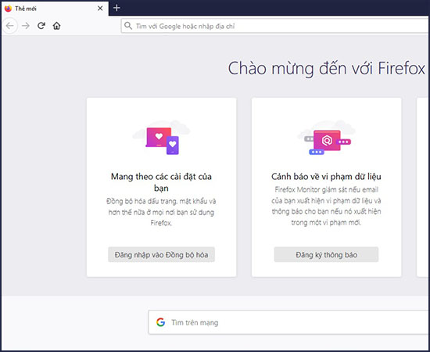The width and height of the screenshot is (430, 352).
Task: Click the "Firefox Monitor giám sát" description text
Action: 326,206
